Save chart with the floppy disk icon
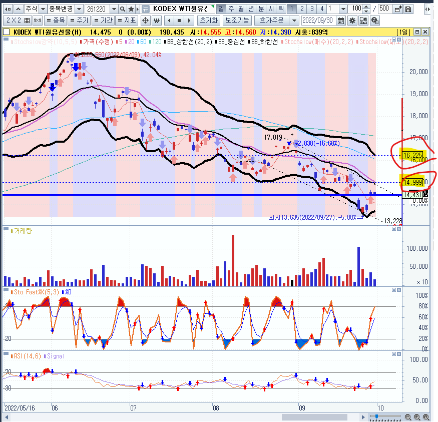 click(x=408, y=9)
